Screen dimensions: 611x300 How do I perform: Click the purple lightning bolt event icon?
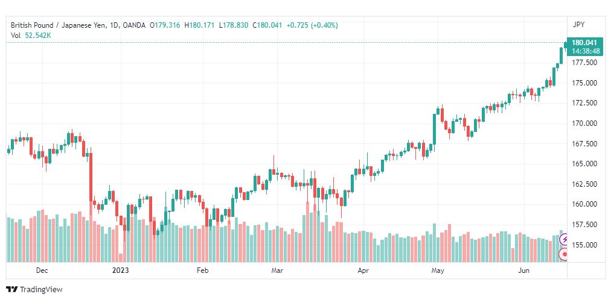pyautogui.click(x=564, y=239)
